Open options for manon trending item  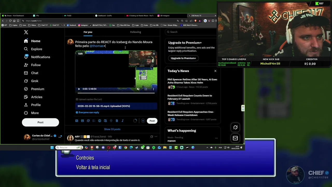click(x=216, y=138)
